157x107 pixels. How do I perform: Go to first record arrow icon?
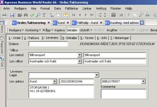pos(74,15)
